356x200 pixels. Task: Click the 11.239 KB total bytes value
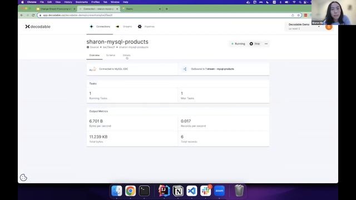pyautogui.click(x=98, y=137)
